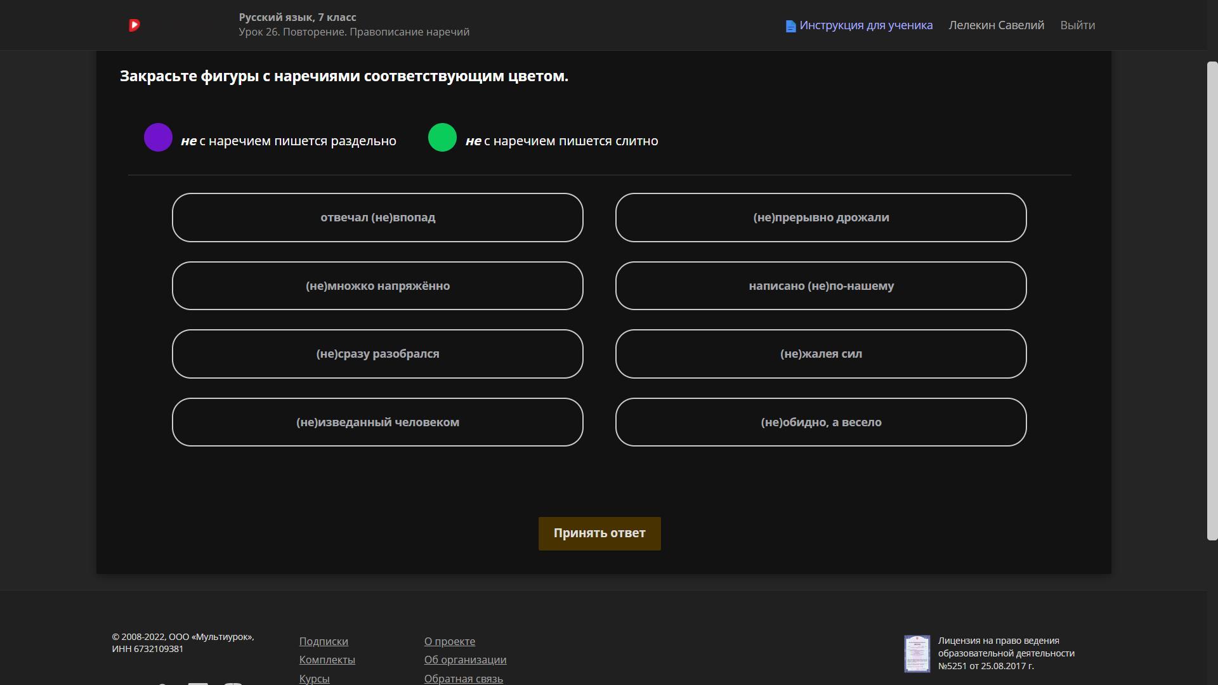Select the green color circle

442,138
